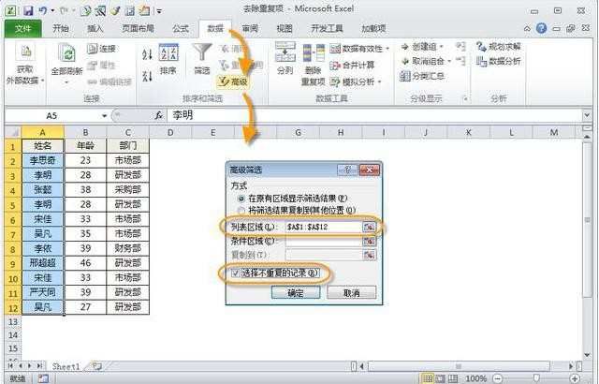599x384 pixels.
Task: Click the 条件区域 input field
Action: pyautogui.click(x=323, y=241)
